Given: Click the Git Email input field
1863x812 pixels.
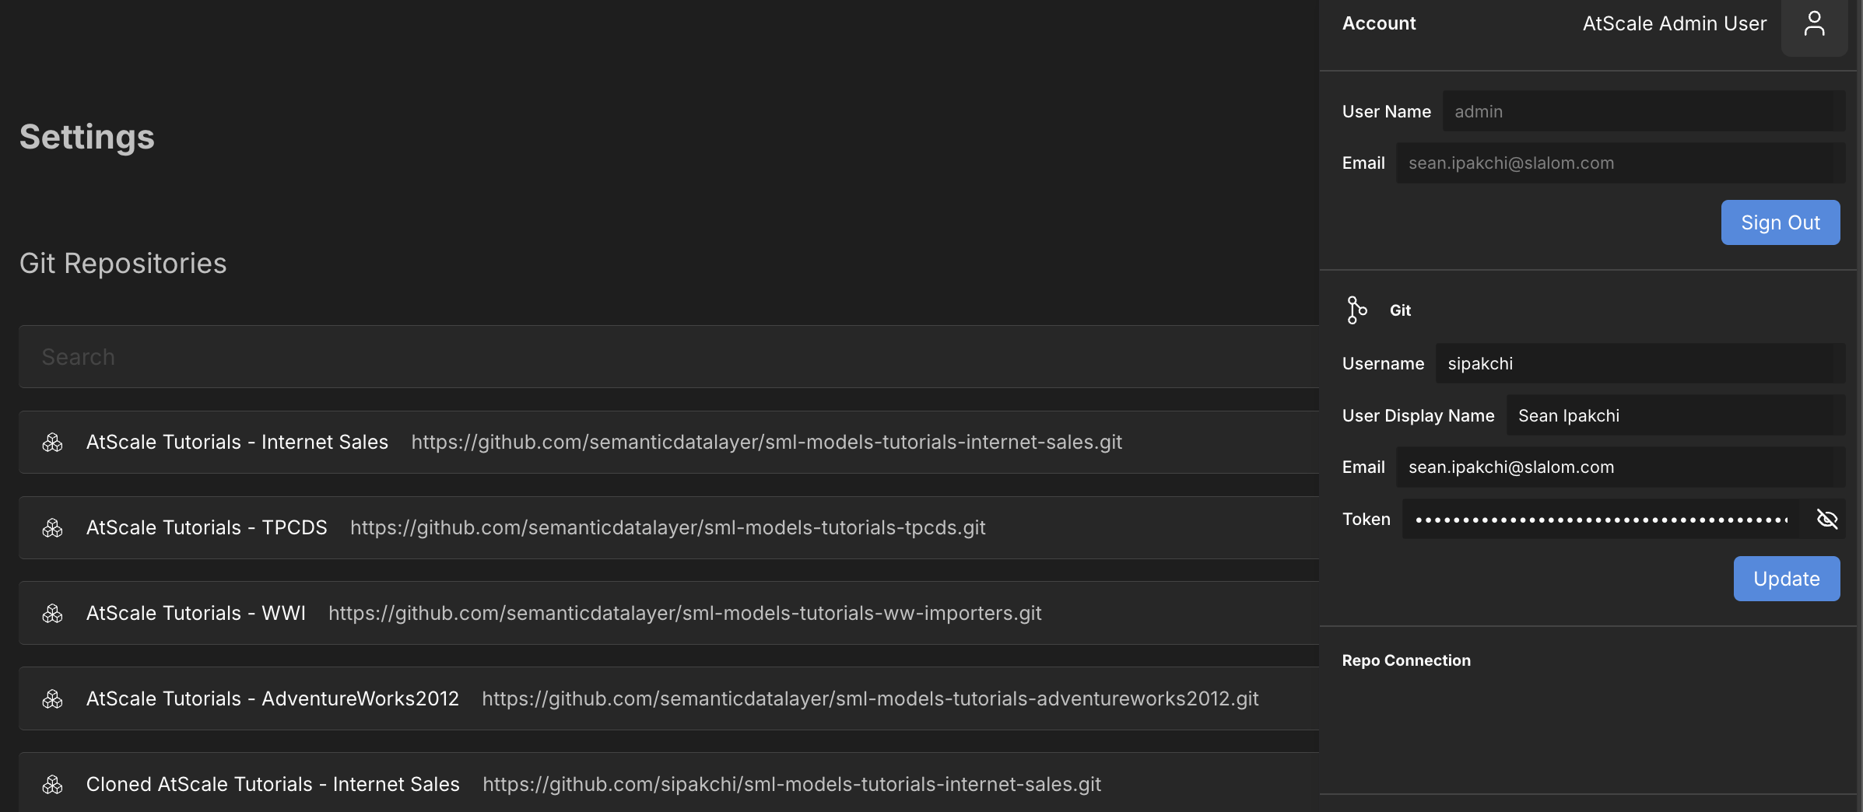Looking at the screenshot, I should (1620, 467).
